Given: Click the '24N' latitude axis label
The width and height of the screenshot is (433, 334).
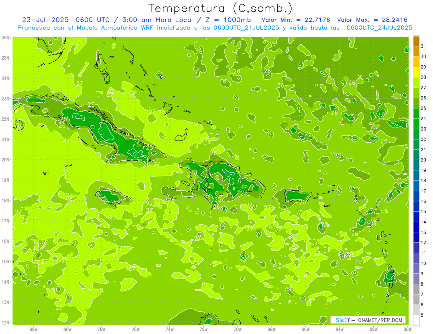Looking at the screenshot, I should click(x=5, y=78).
